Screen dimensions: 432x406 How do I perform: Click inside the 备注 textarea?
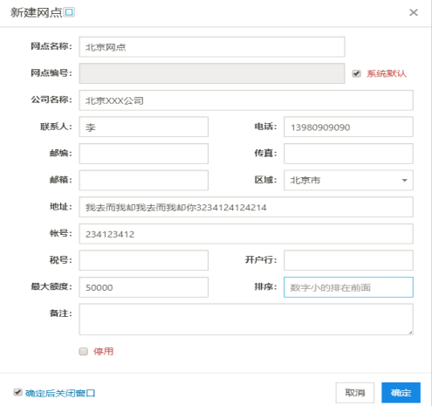(x=246, y=320)
